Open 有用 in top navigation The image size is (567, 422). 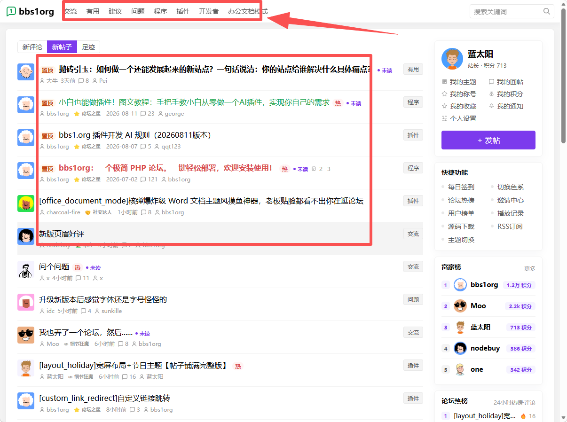coord(93,11)
